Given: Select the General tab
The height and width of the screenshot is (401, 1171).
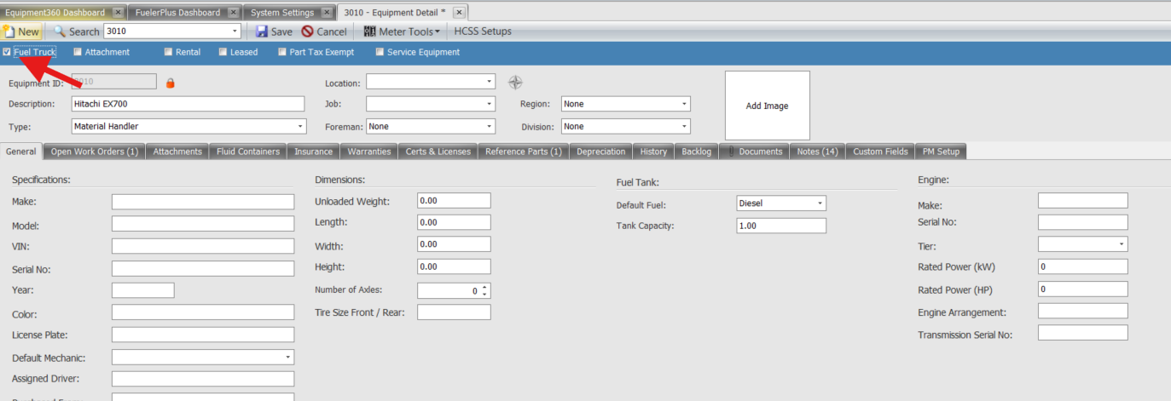Looking at the screenshot, I should click(x=20, y=152).
